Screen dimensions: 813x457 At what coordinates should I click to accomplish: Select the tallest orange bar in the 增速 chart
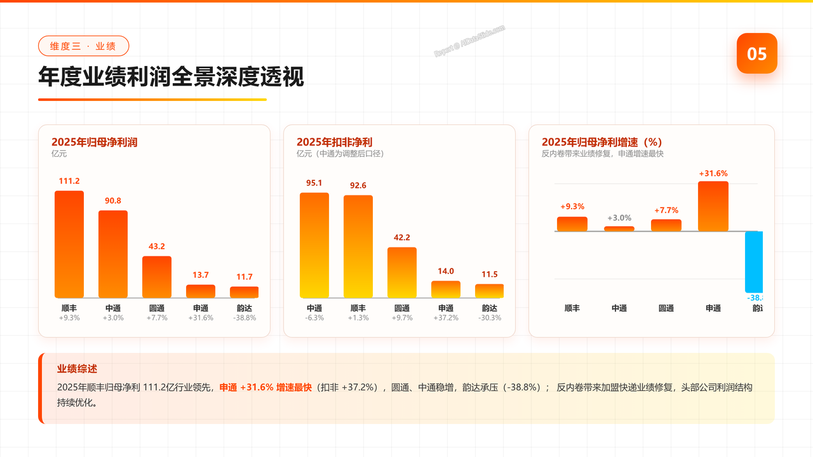coord(713,206)
